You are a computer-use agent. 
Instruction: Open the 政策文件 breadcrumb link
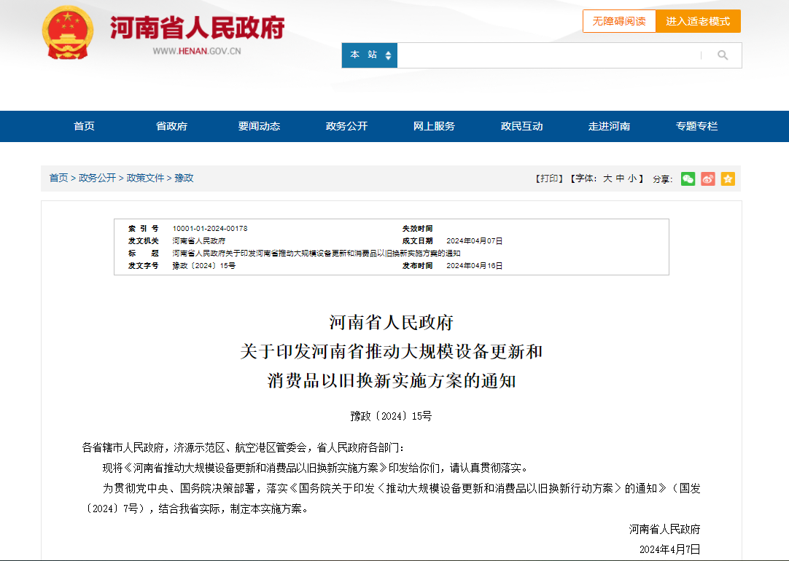(x=145, y=178)
